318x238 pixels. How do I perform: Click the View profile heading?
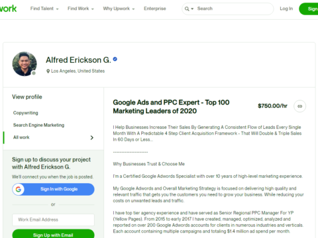[27, 97]
